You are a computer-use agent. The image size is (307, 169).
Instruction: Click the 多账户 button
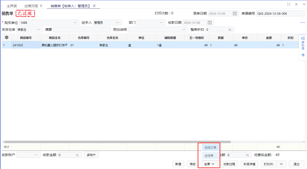pos(91,155)
